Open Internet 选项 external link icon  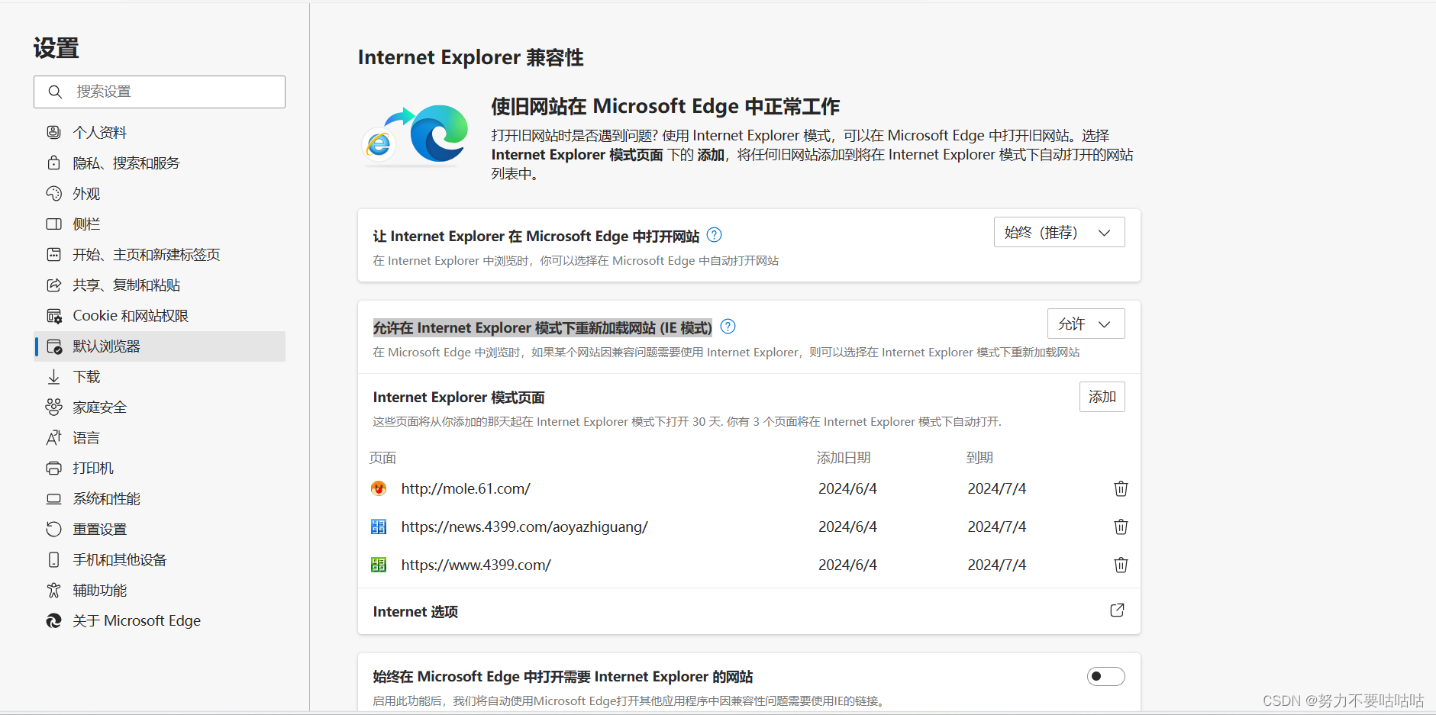pyautogui.click(x=1116, y=610)
